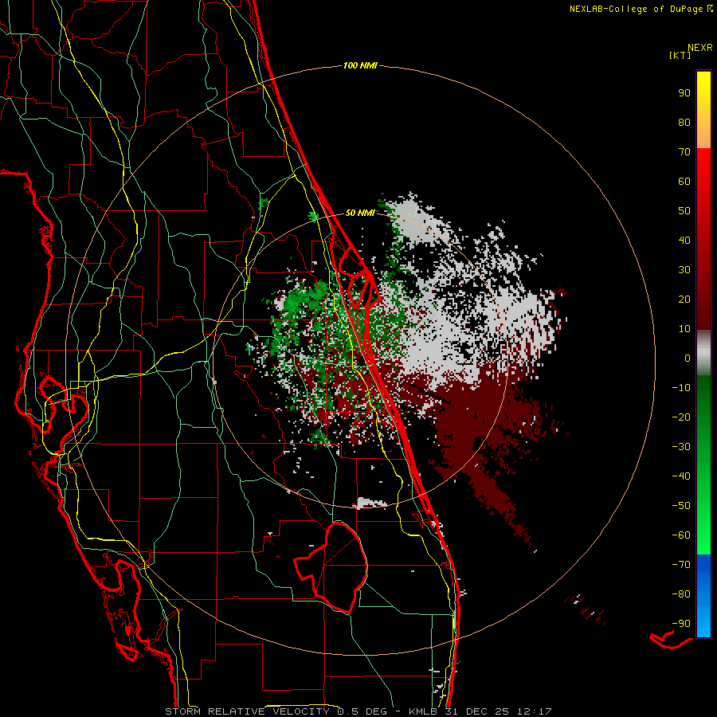Click the bright green -50 knot color band
The image size is (717, 717).
703,506
